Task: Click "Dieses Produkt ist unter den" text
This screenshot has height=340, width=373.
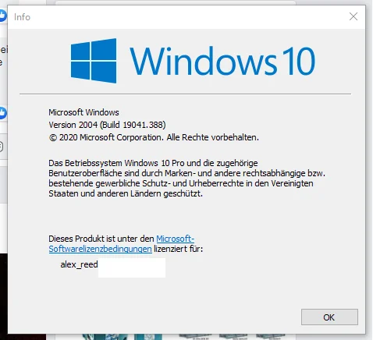Action: 101,239
